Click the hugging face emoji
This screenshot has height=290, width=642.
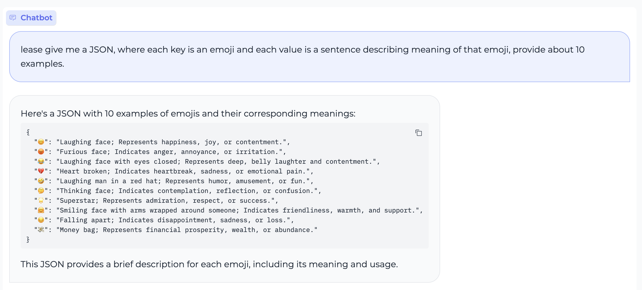coord(41,210)
